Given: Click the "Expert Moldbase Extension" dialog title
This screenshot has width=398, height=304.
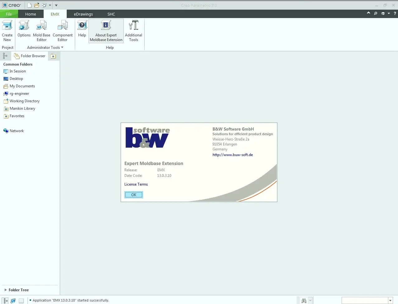Looking at the screenshot, I should coord(154,164).
